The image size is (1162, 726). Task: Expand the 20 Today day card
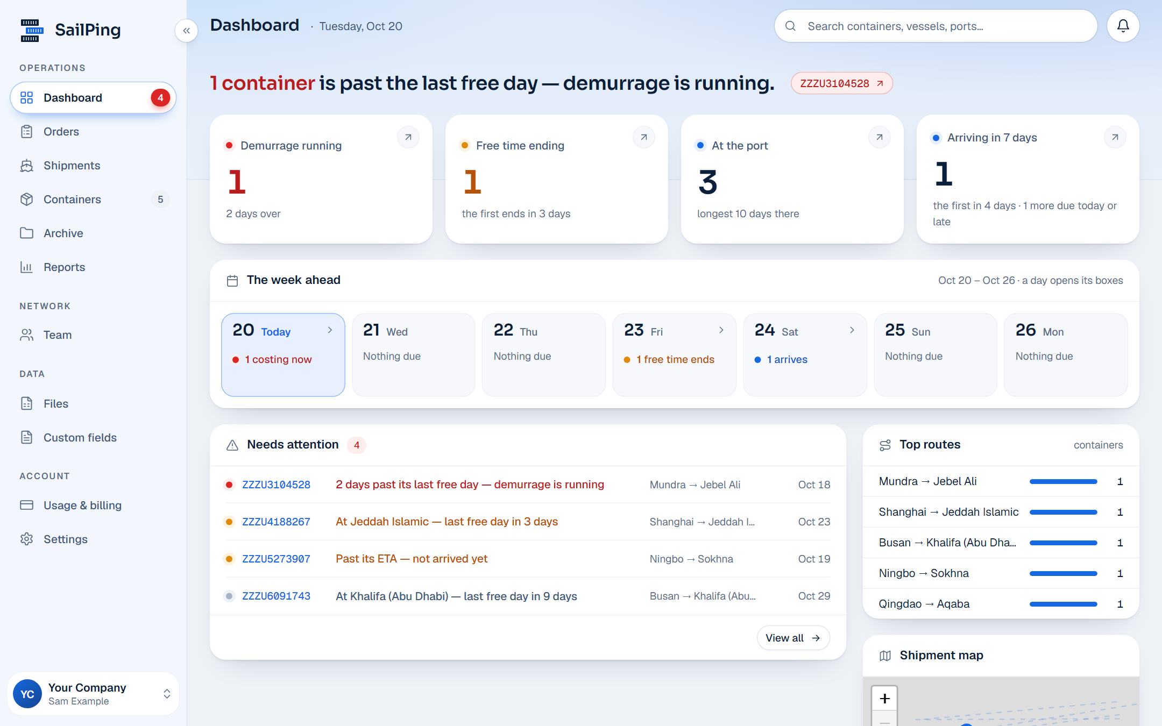pyautogui.click(x=283, y=355)
